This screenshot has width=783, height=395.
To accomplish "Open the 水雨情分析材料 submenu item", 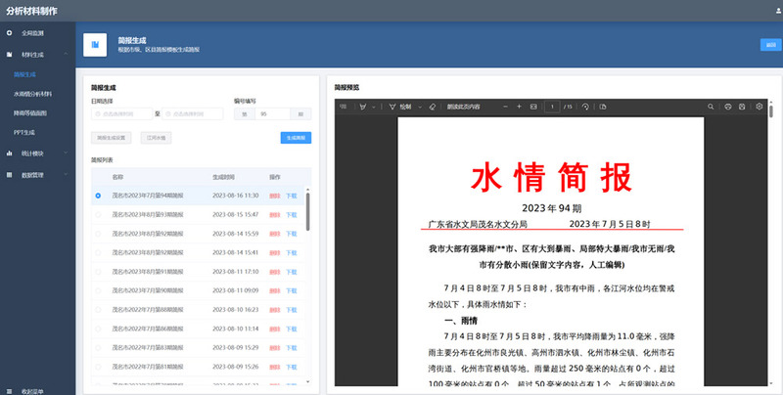I will pos(32,94).
